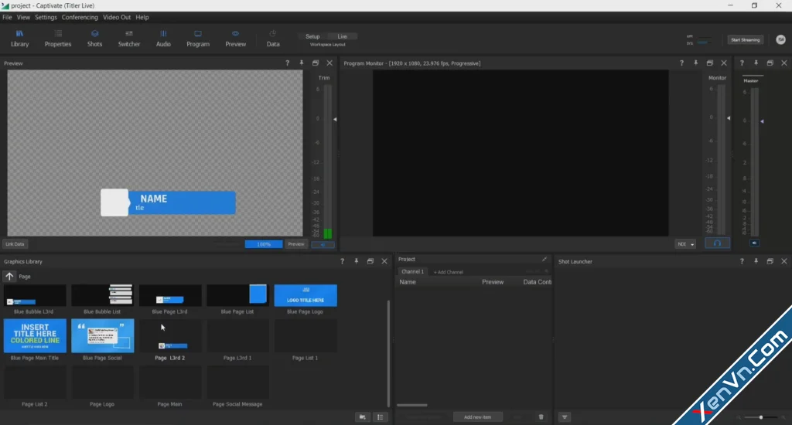This screenshot has width=792, height=425.
Task: Select the Page L3rd 2 thumbnail
Action: pyautogui.click(x=169, y=335)
